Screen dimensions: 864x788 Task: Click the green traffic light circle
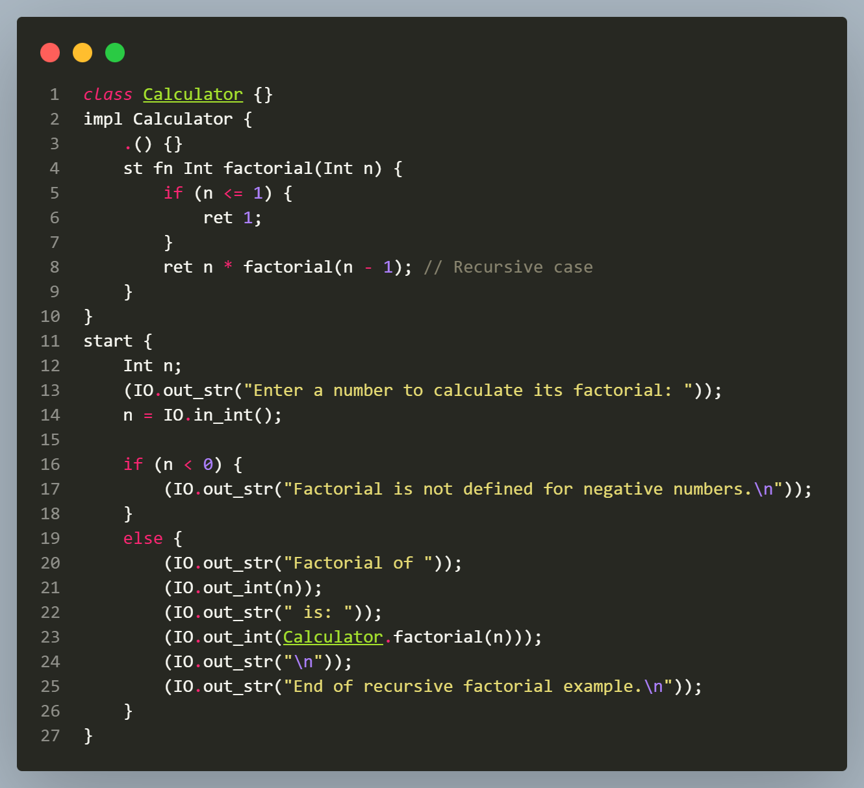point(115,53)
